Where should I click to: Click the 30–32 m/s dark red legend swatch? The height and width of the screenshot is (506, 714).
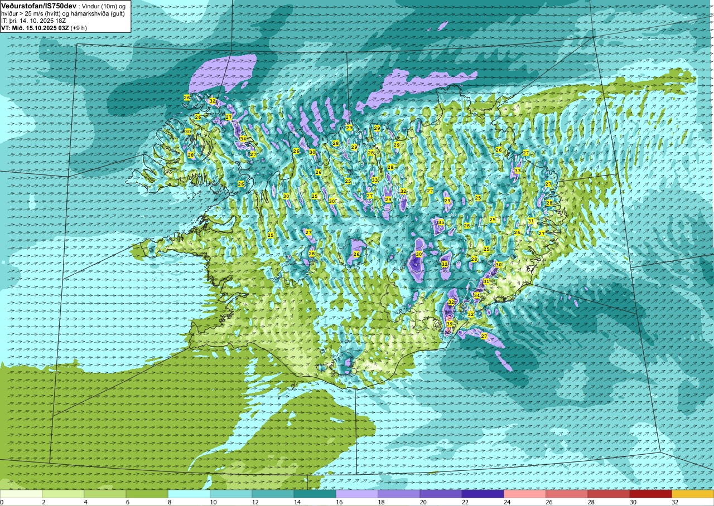650,494
